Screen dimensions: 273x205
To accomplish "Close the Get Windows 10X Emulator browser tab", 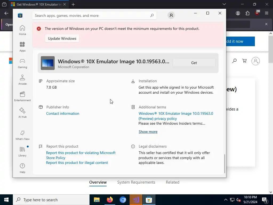I will (x=65, y=4).
